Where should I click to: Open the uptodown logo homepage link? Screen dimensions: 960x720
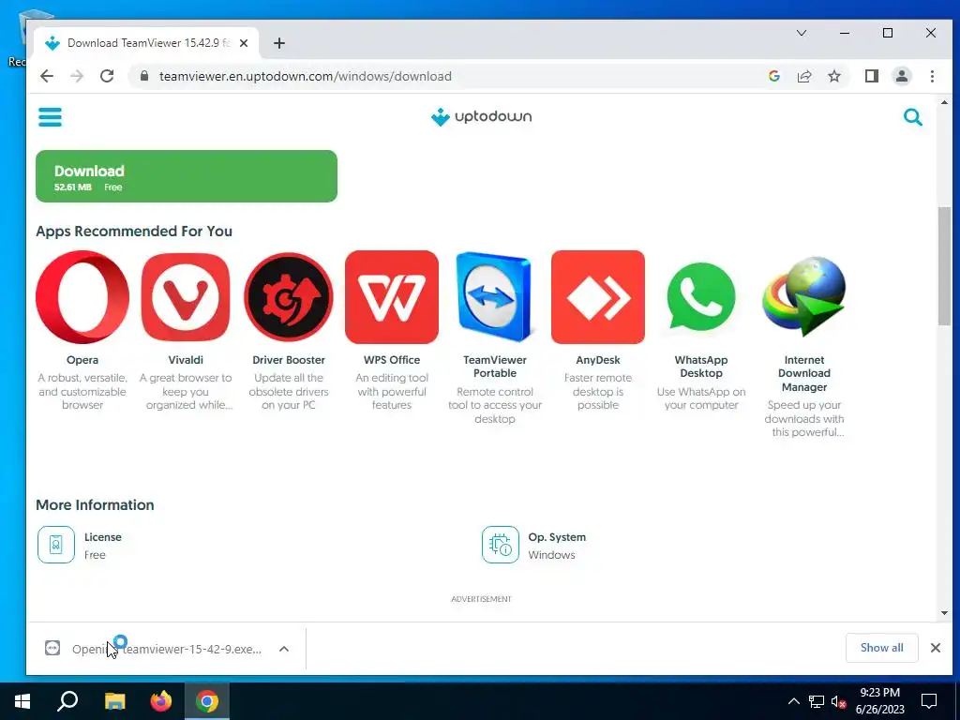[x=481, y=116]
